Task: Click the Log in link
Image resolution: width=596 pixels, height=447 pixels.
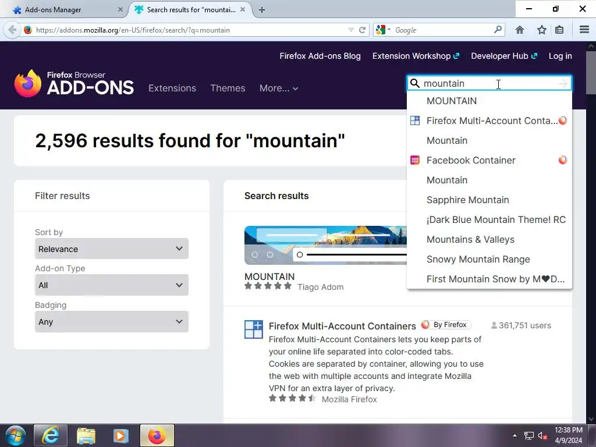Action: 560,56
